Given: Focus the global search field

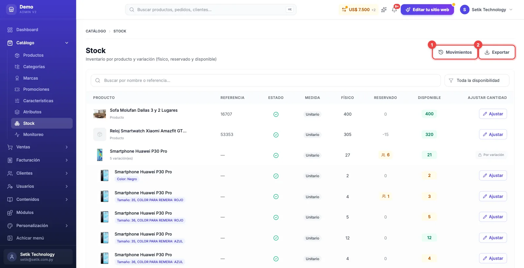Looking at the screenshot, I should point(211,10).
